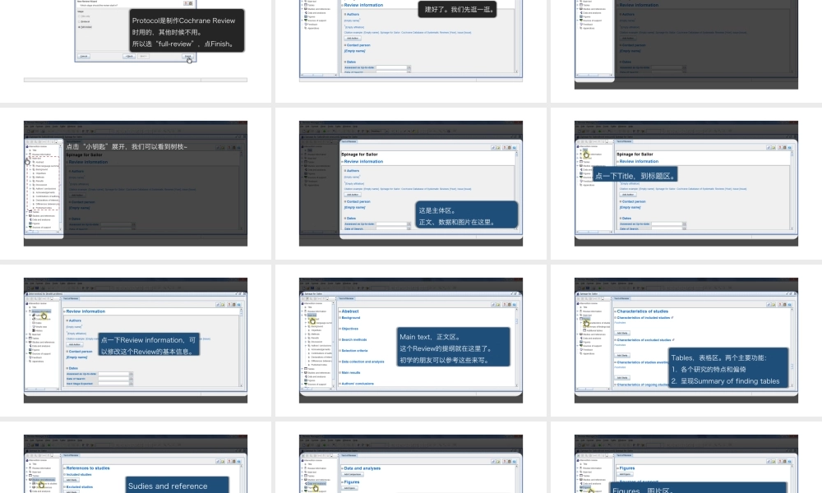The width and height of the screenshot is (822, 493).
Task: Click the circled Main text tree node icon
Action: 313,320
